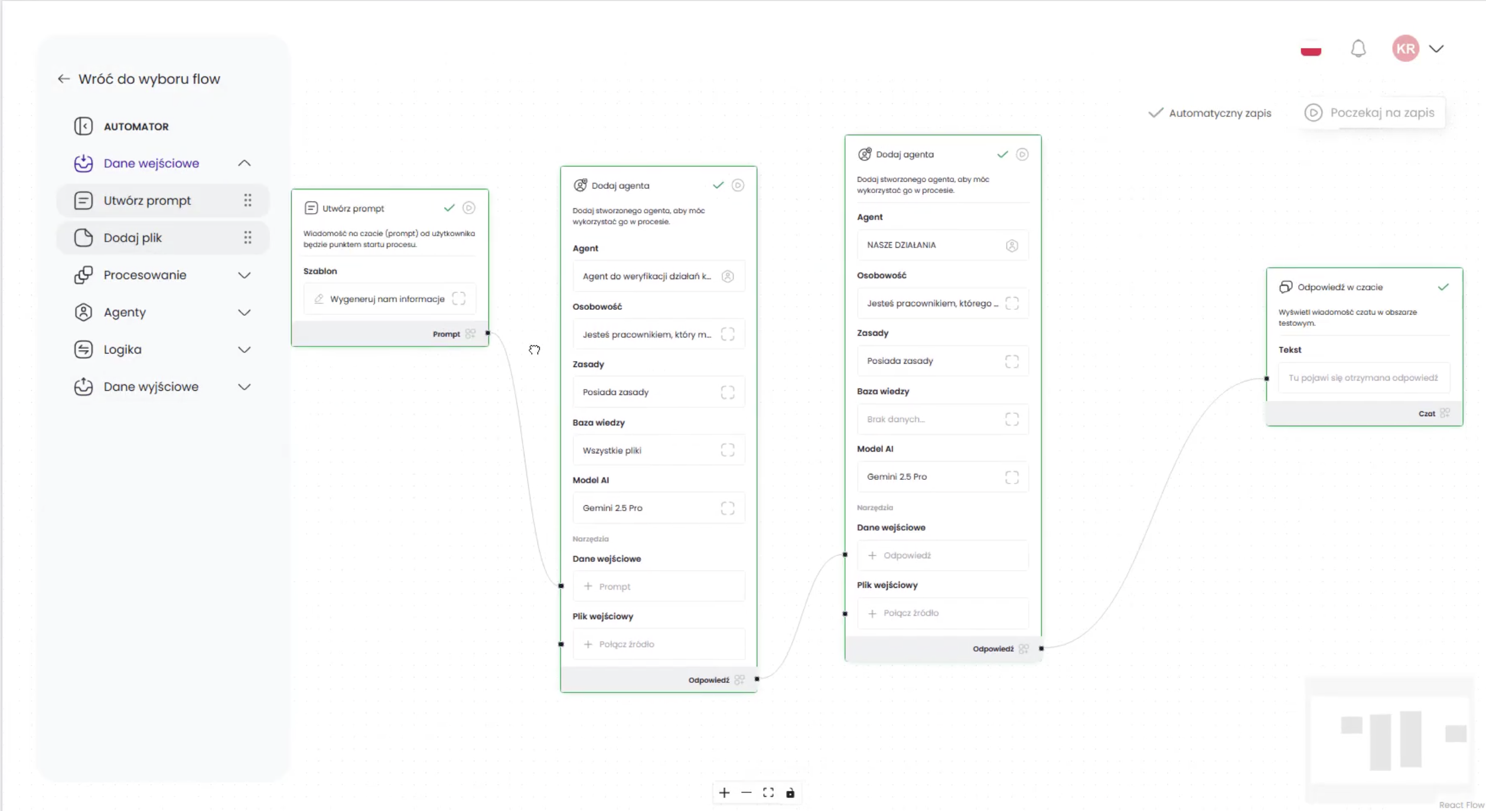This screenshot has width=1486, height=811.
Task: Click the canvas lock interactivity icon
Action: coord(790,793)
